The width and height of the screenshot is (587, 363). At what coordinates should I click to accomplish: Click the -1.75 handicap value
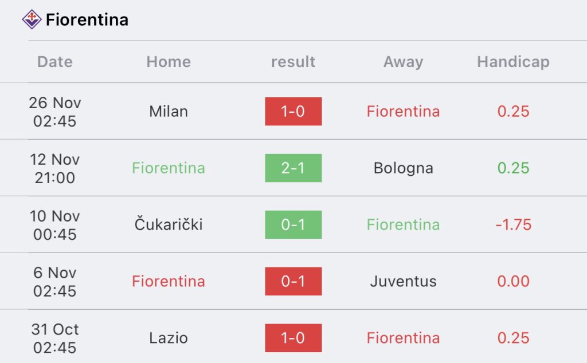point(513,224)
